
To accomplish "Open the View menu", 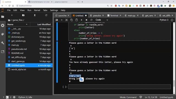I will pyautogui.click(x=22, y=10).
